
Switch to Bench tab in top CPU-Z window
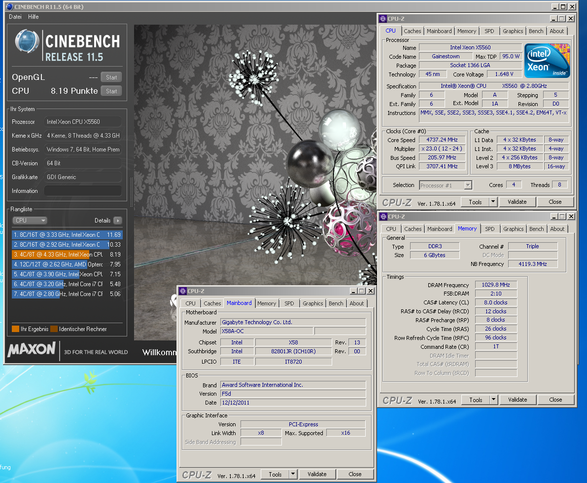[x=536, y=31]
